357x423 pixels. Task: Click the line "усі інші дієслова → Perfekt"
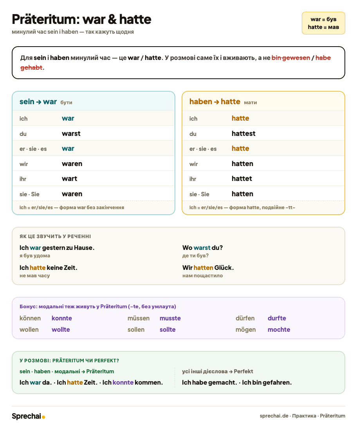(218, 371)
